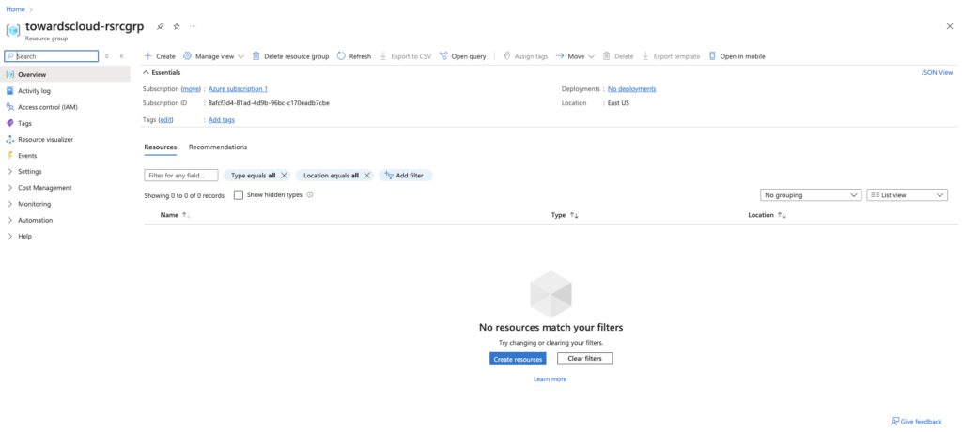Click the hidden types info icon
This screenshot has height=432, width=962.
pos(310,195)
